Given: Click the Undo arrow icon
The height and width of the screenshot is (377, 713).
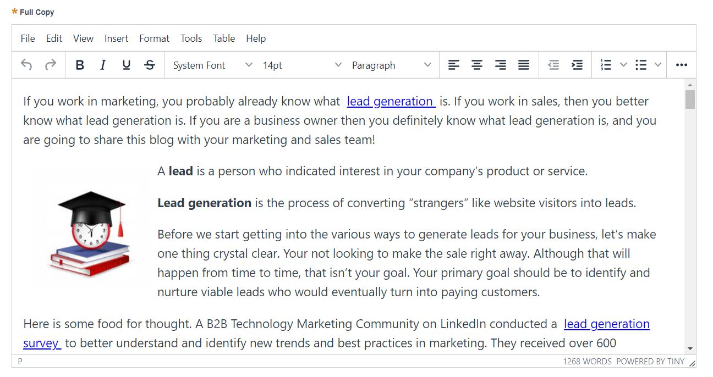Looking at the screenshot, I should click(x=26, y=65).
